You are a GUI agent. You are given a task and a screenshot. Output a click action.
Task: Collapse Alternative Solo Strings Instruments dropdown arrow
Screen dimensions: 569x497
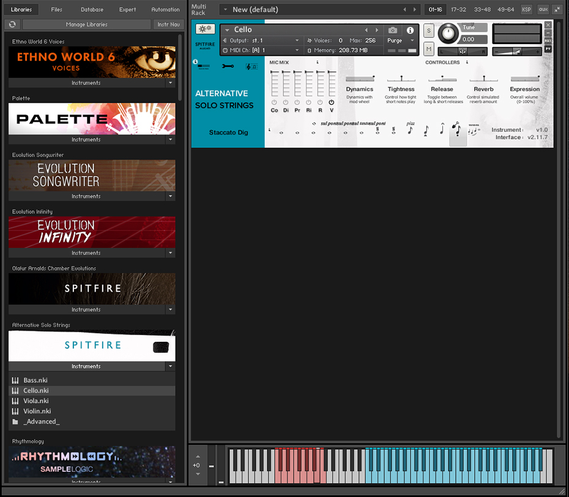pos(171,366)
